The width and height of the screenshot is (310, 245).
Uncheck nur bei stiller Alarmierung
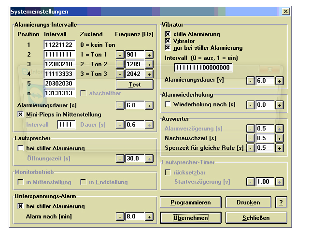168,48
